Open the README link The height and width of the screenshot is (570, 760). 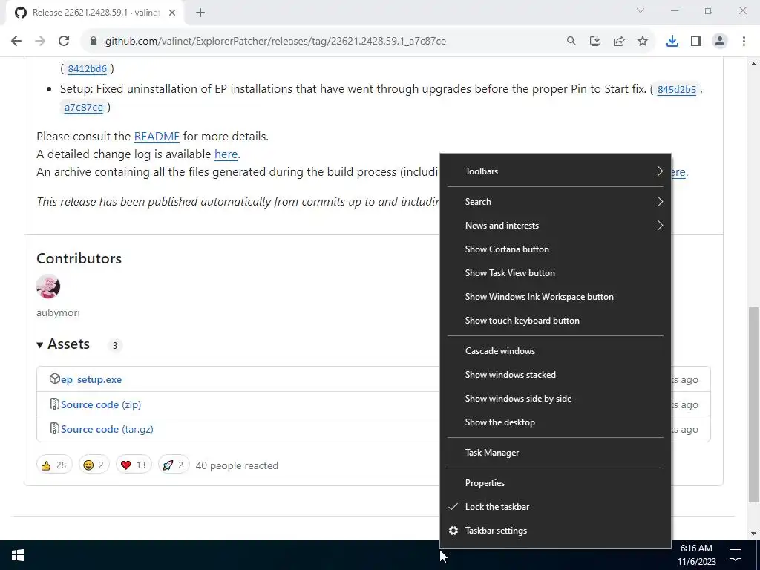tap(157, 137)
